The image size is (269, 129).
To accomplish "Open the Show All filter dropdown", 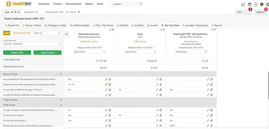I will (x=47, y=33).
